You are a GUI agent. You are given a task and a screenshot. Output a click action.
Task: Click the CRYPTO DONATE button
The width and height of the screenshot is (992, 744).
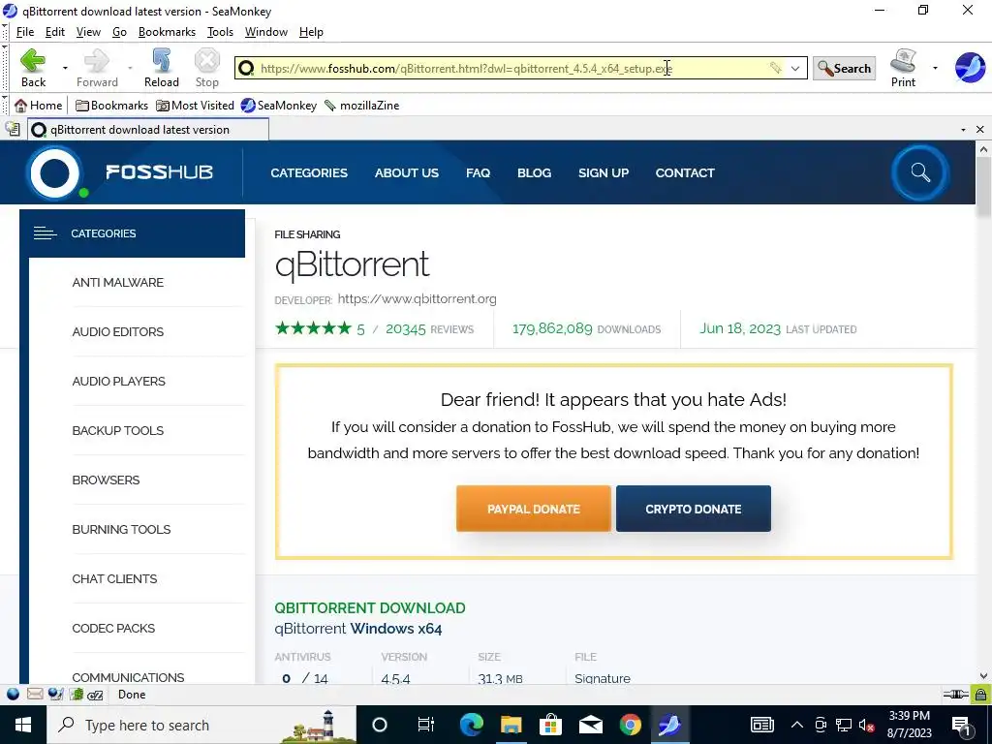coord(694,509)
